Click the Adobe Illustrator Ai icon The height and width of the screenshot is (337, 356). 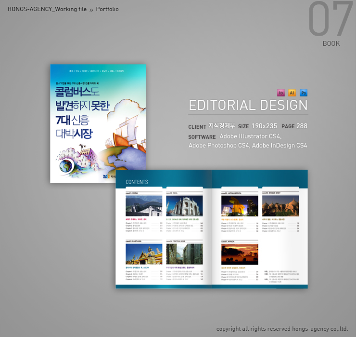292,93
